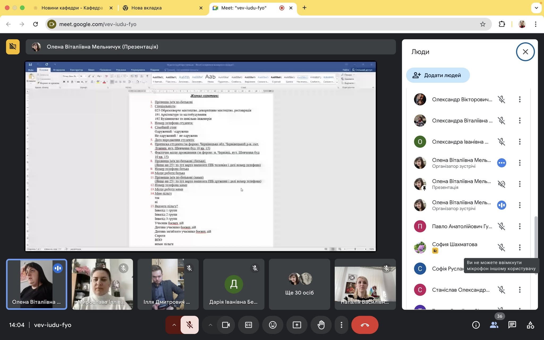544x340 pixels.
Task: Open the emoji reactions button
Action: point(273,325)
